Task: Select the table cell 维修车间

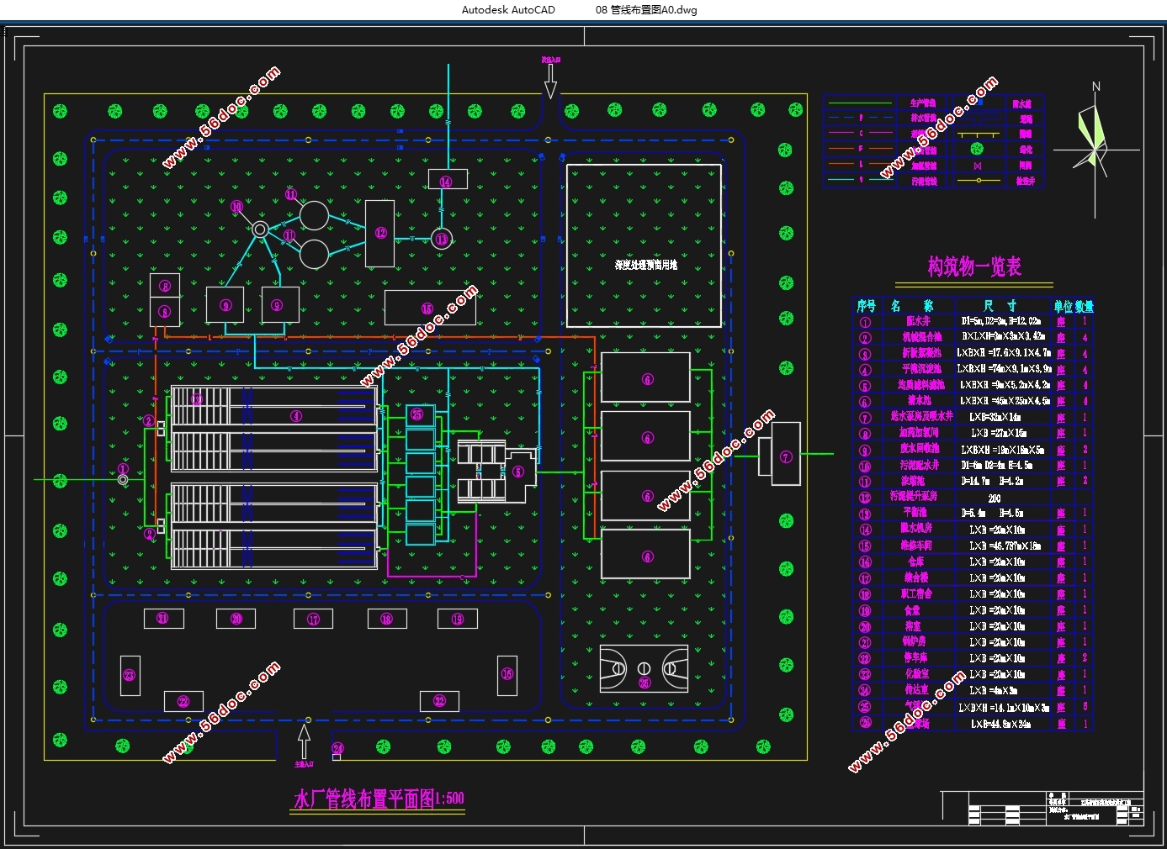Action: (916, 545)
